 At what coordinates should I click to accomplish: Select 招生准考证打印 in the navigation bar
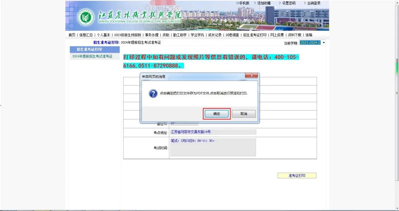pyautogui.click(x=255, y=35)
